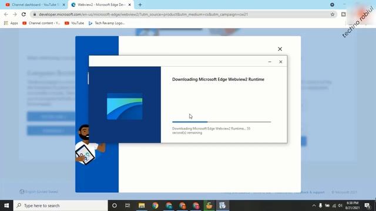Image resolution: width=376 pixels, height=211 pixels.
Task: Click the microphone tray icon
Action: point(320,206)
